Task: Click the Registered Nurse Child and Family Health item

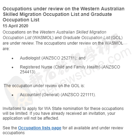Action: point(70,70)
